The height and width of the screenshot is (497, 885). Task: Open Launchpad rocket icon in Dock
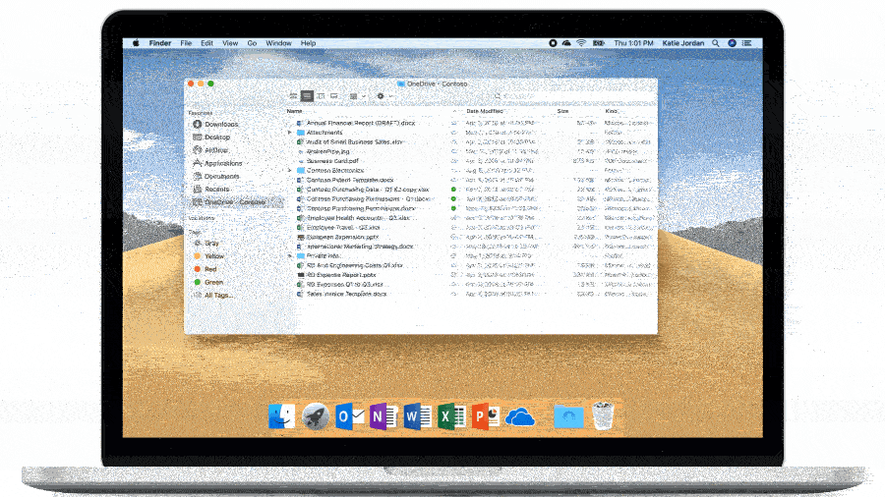(316, 417)
